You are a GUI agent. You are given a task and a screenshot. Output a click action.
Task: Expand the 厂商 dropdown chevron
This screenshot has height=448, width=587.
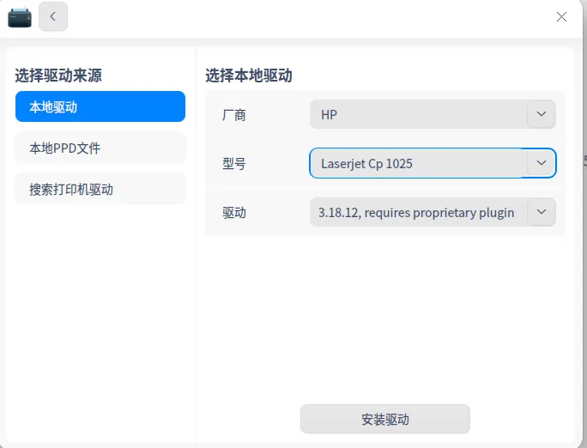point(541,114)
